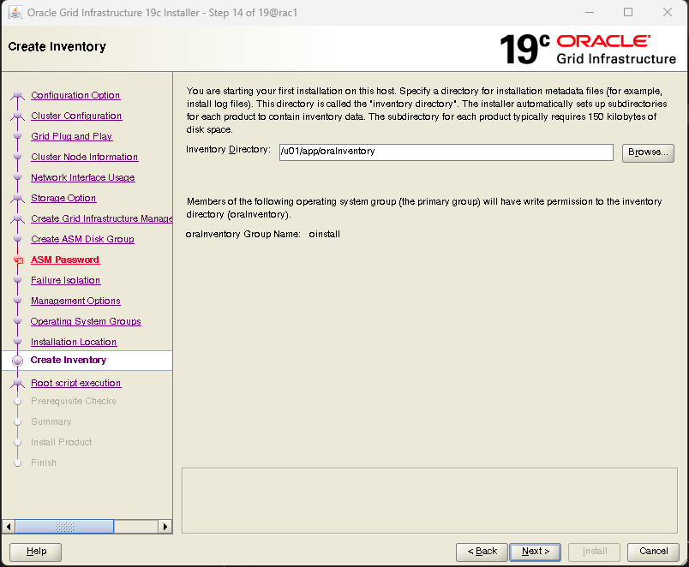Screen dimensions: 689x567
Task: Browse for an inventory directory
Action: [x=648, y=152]
